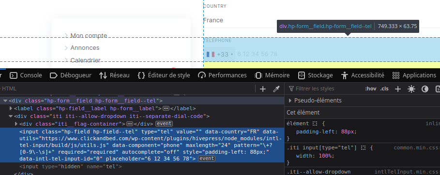Open the Réseau panel tab
The image size is (440, 175).
pyautogui.click(x=114, y=75)
